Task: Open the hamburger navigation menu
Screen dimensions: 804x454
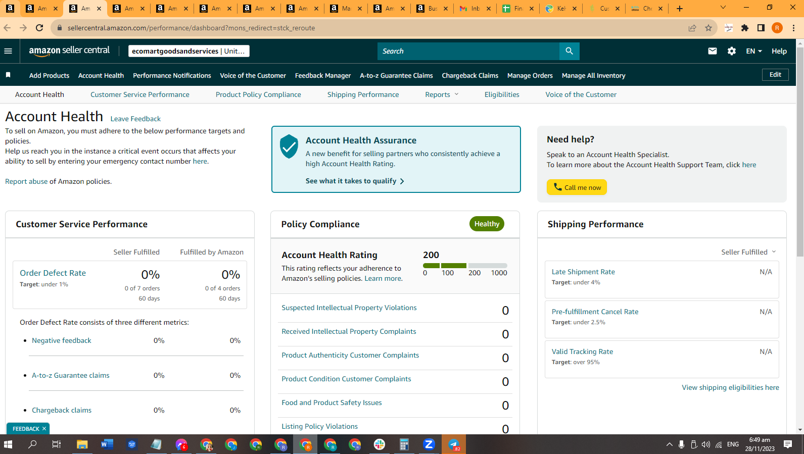Action: (8, 51)
